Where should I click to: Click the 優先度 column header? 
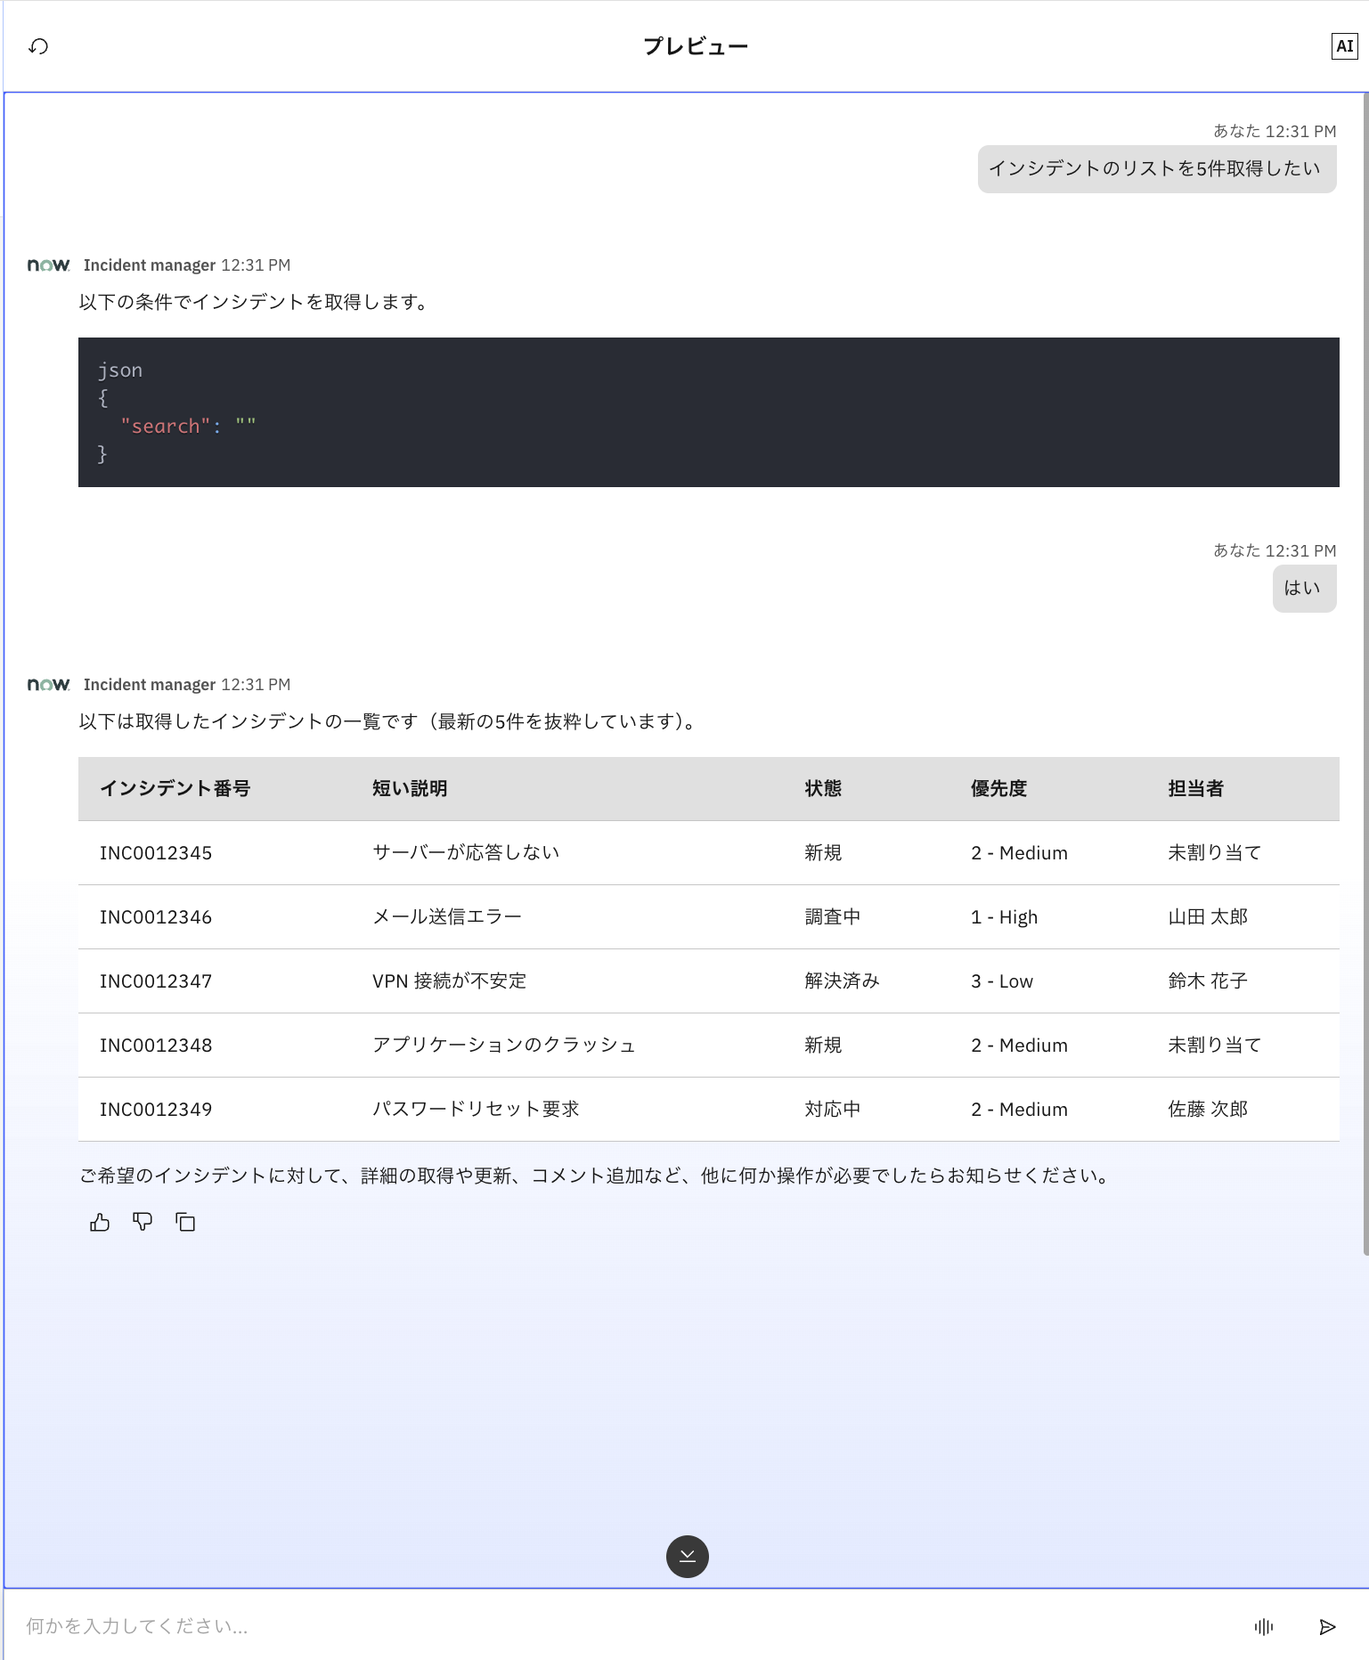(x=998, y=789)
